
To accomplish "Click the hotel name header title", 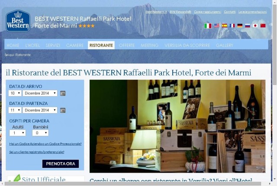I will [83, 22].
